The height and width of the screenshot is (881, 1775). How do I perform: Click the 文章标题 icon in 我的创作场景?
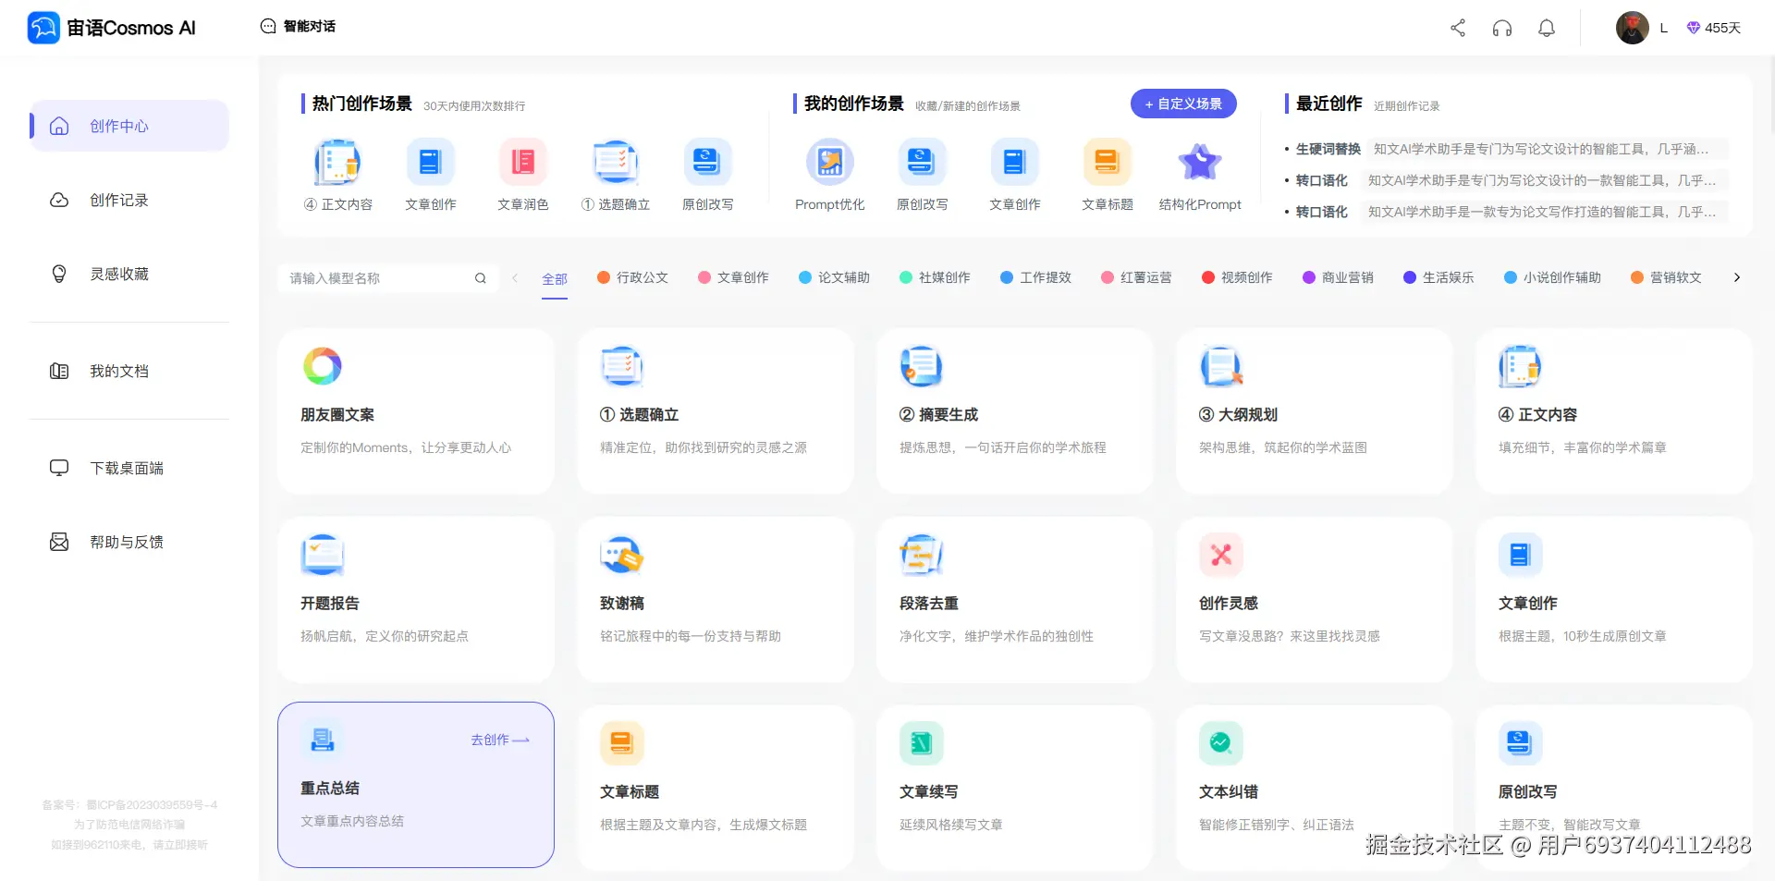coord(1107,163)
